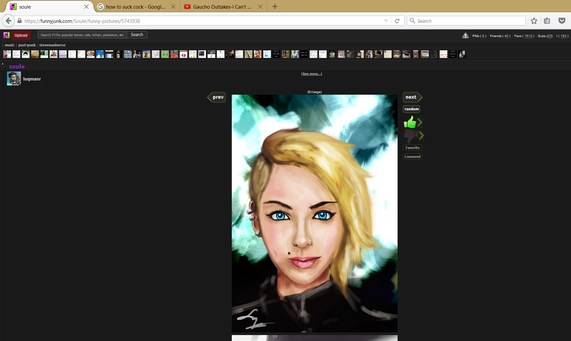Open the Pocket save icon
The width and height of the screenshot is (571, 341).
561,21
